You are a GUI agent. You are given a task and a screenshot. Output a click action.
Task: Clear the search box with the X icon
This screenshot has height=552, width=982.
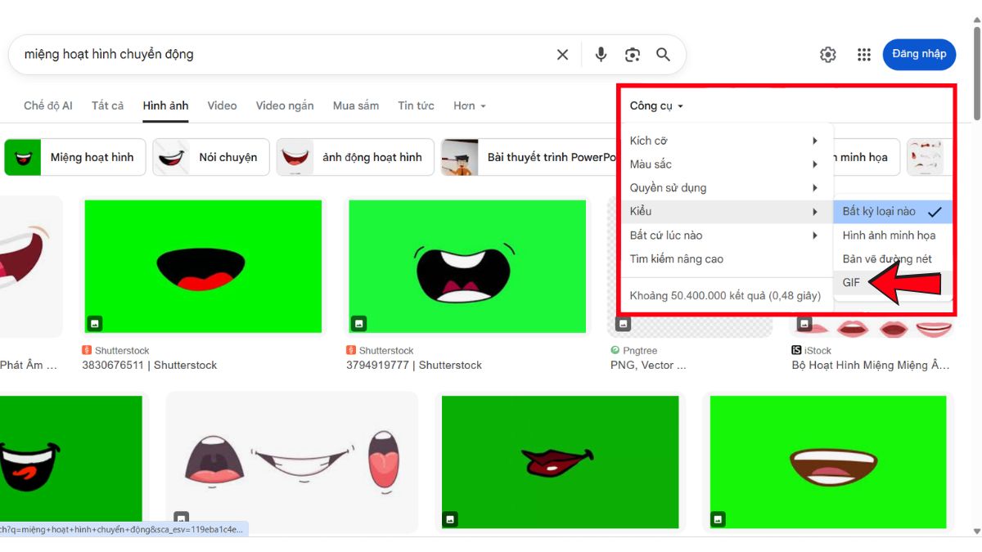coord(562,55)
